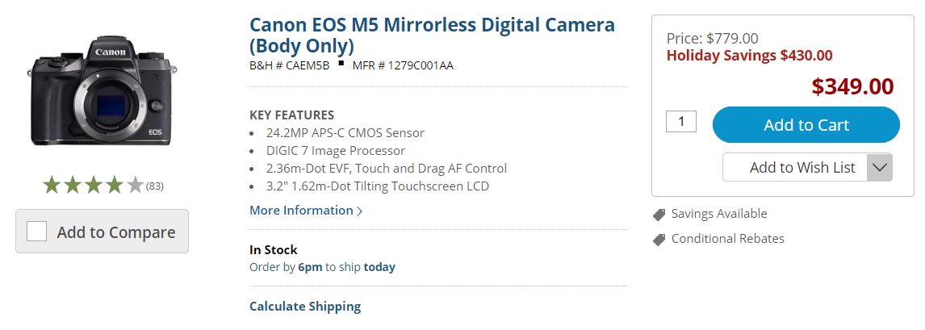Click the Savings Available tag icon
Image resolution: width=925 pixels, height=330 pixels.
pyautogui.click(x=659, y=215)
